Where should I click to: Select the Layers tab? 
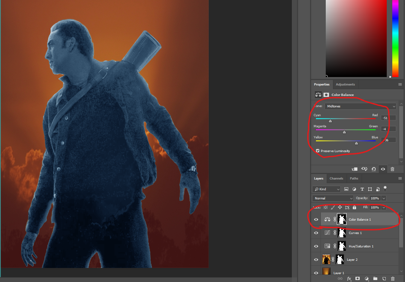tap(319, 179)
